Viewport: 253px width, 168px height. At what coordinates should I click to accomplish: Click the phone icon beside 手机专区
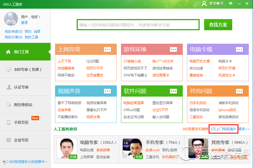(8, 122)
